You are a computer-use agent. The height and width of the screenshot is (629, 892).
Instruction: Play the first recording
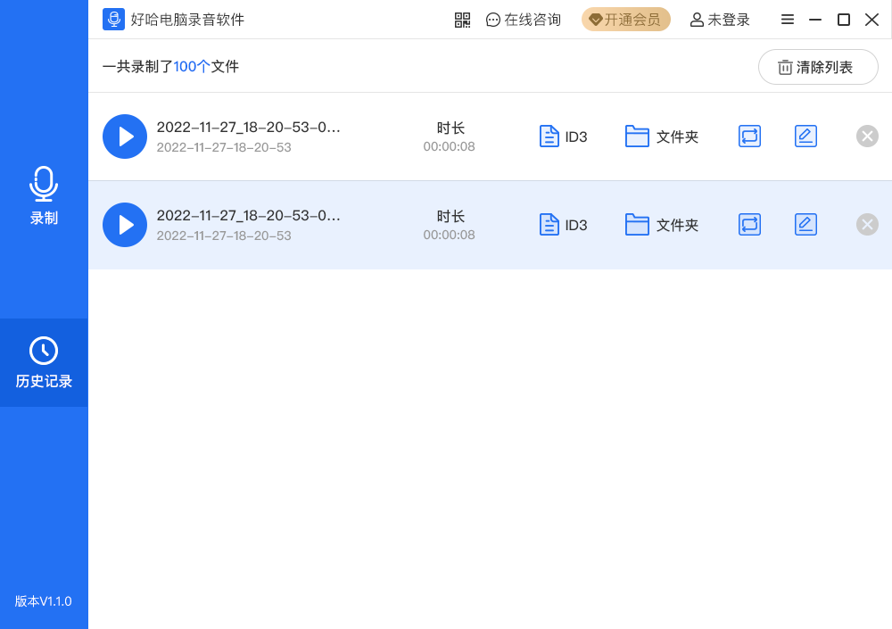point(125,136)
